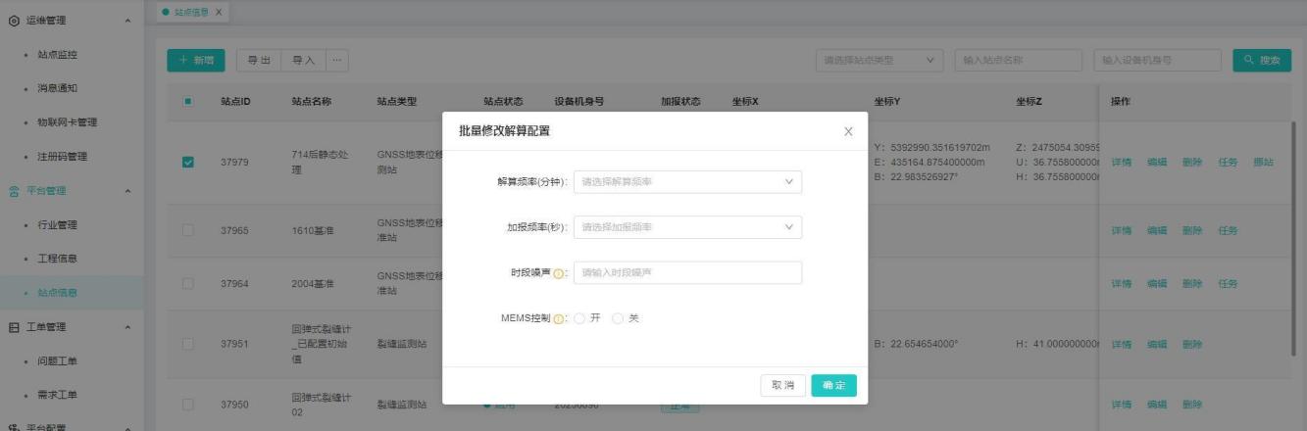Select the 开 radio for MEMS控制
Screen dimensions: 1307x431
[x=579, y=318]
